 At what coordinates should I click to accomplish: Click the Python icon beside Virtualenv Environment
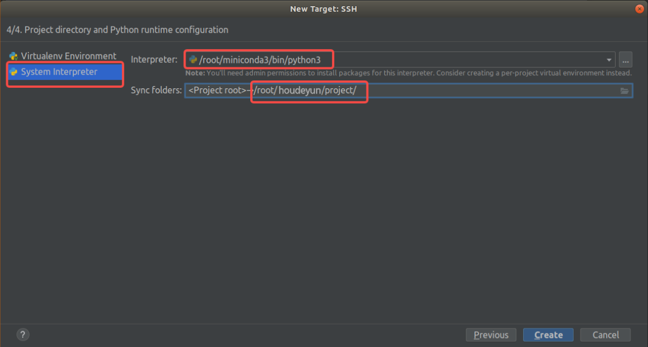(13, 56)
